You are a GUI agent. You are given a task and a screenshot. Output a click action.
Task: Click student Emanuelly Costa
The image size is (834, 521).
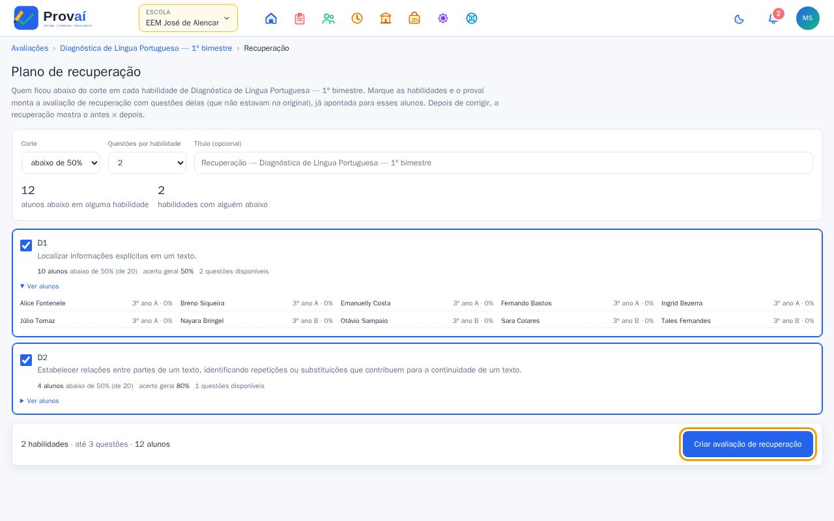pos(366,303)
